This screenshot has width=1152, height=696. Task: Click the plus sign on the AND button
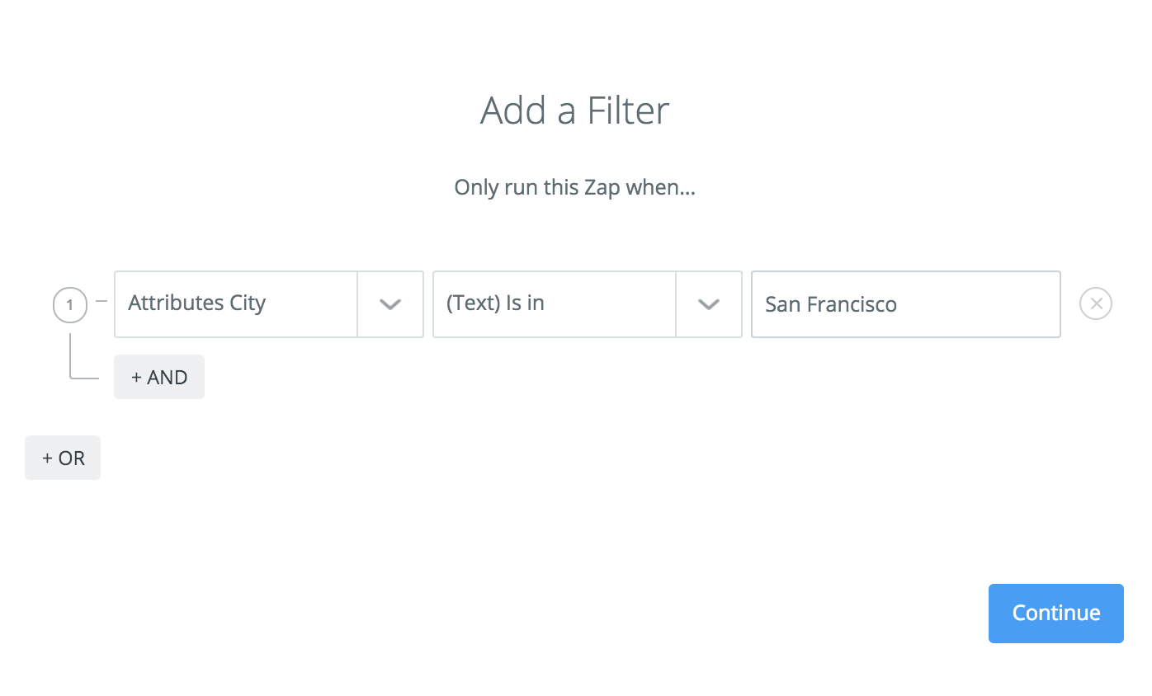137,378
